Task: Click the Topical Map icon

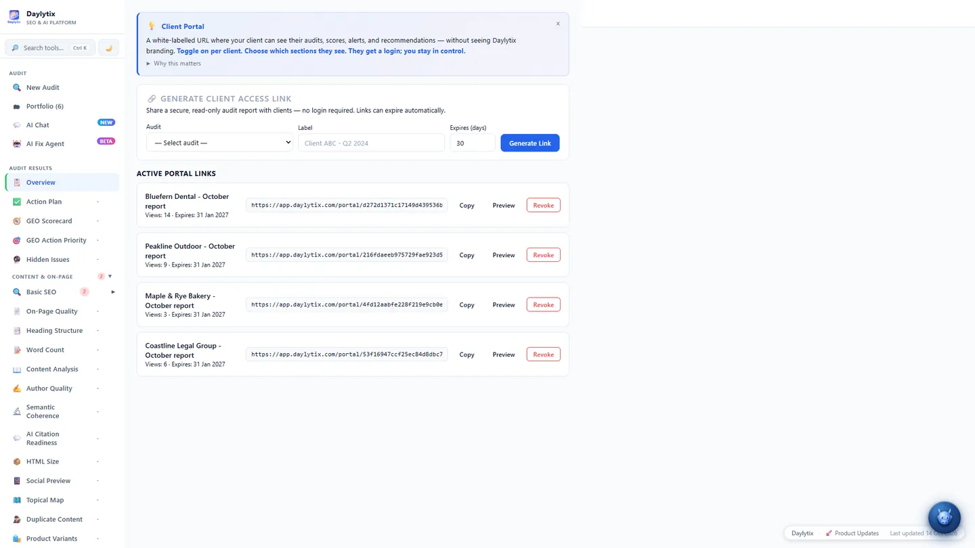Action: [x=17, y=500]
